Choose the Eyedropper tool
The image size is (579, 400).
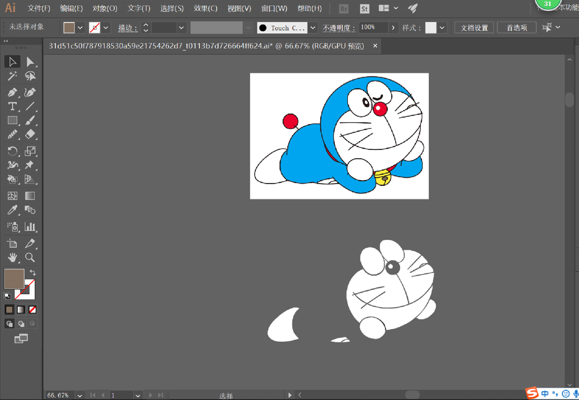pos(12,210)
